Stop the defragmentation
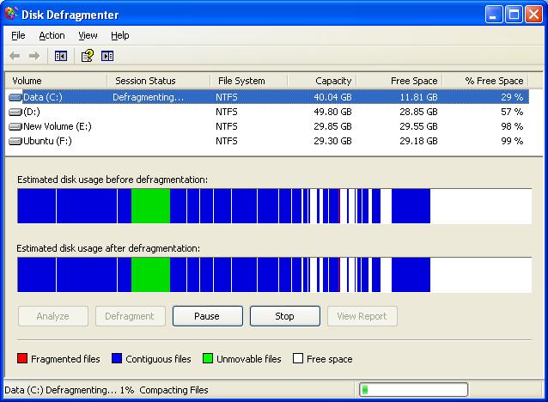The image size is (548, 402). (x=285, y=316)
